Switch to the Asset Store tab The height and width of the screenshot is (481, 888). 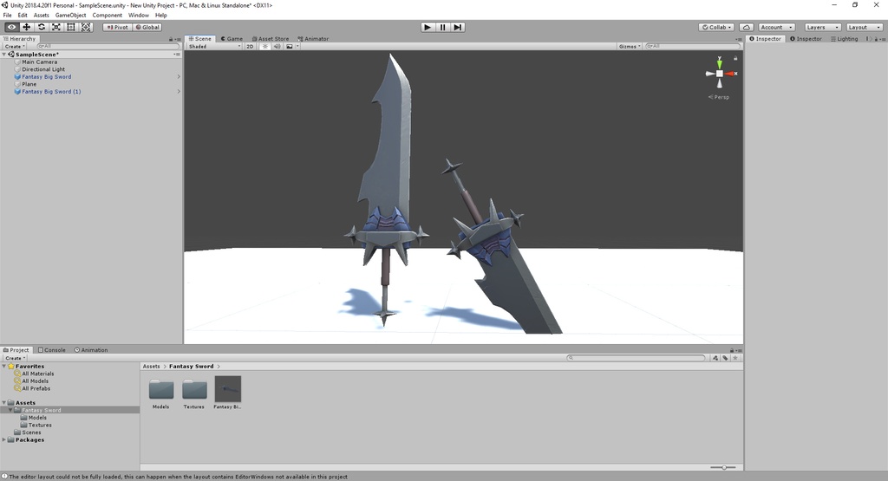point(271,39)
